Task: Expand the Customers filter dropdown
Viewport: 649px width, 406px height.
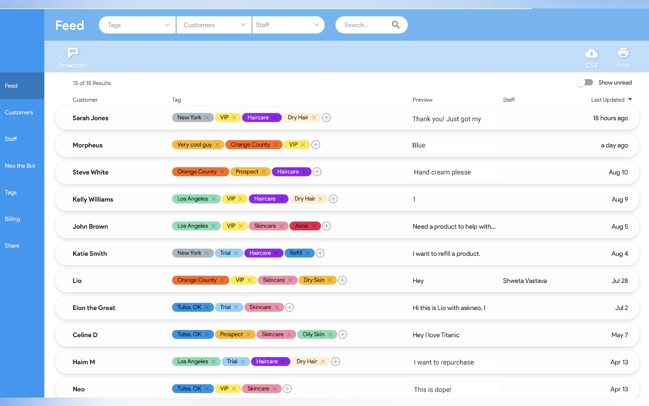Action: click(214, 25)
